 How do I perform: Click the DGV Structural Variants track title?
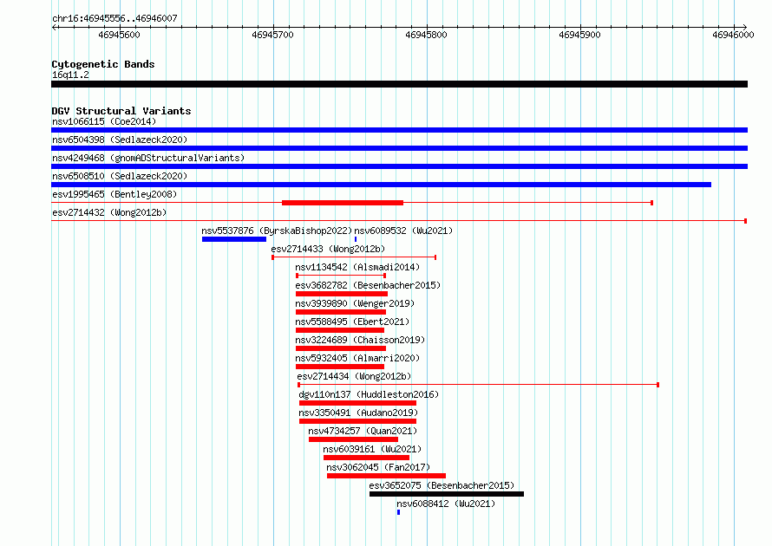pyautogui.click(x=121, y=111)
